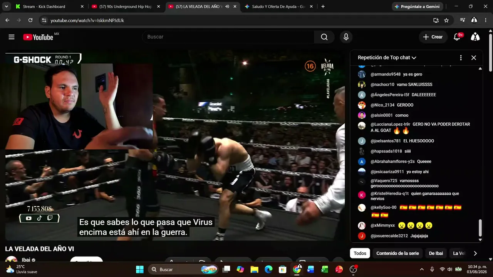Open Task View on the taskbar
Viewport: 493px width, 277px height.
(226, 269)
